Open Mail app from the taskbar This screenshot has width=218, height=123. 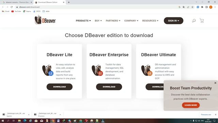(x=42, y=121)
